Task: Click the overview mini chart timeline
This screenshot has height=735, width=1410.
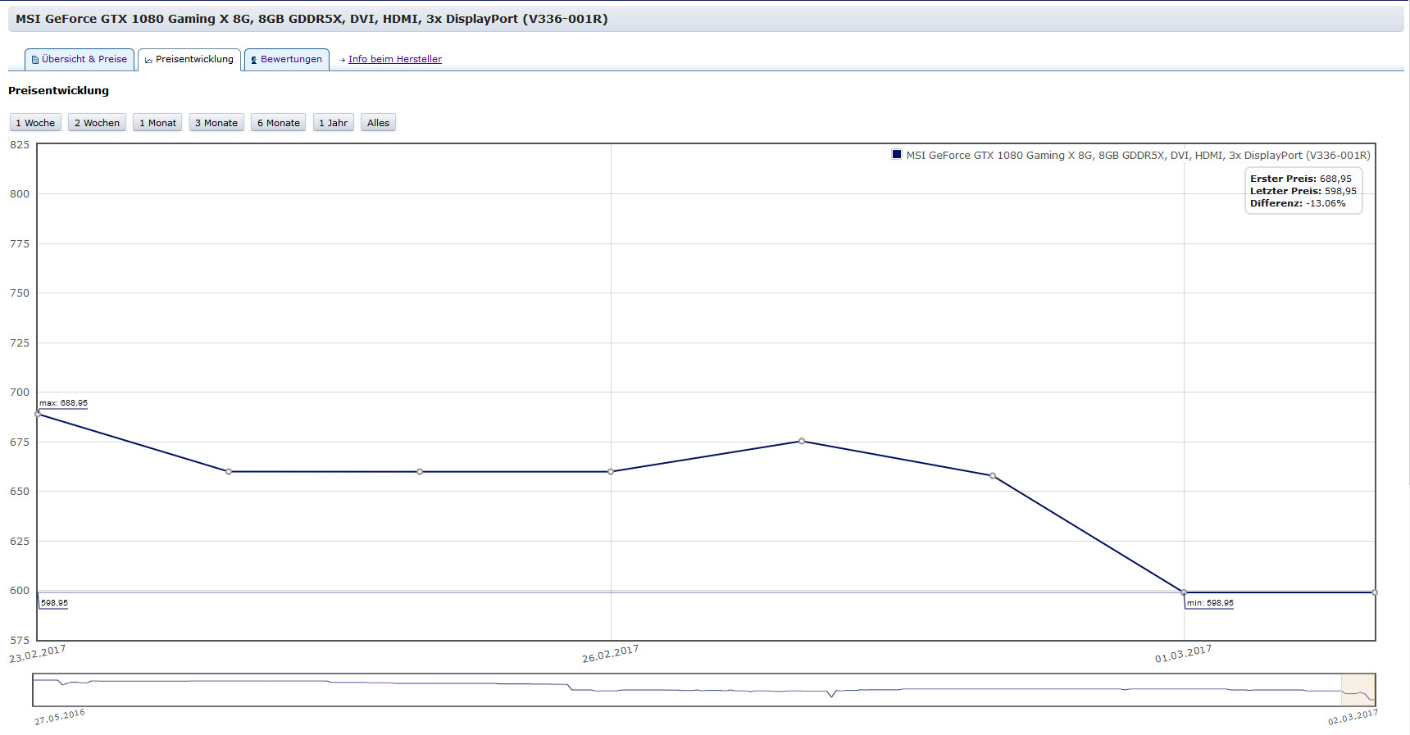Action: (704, 690)
